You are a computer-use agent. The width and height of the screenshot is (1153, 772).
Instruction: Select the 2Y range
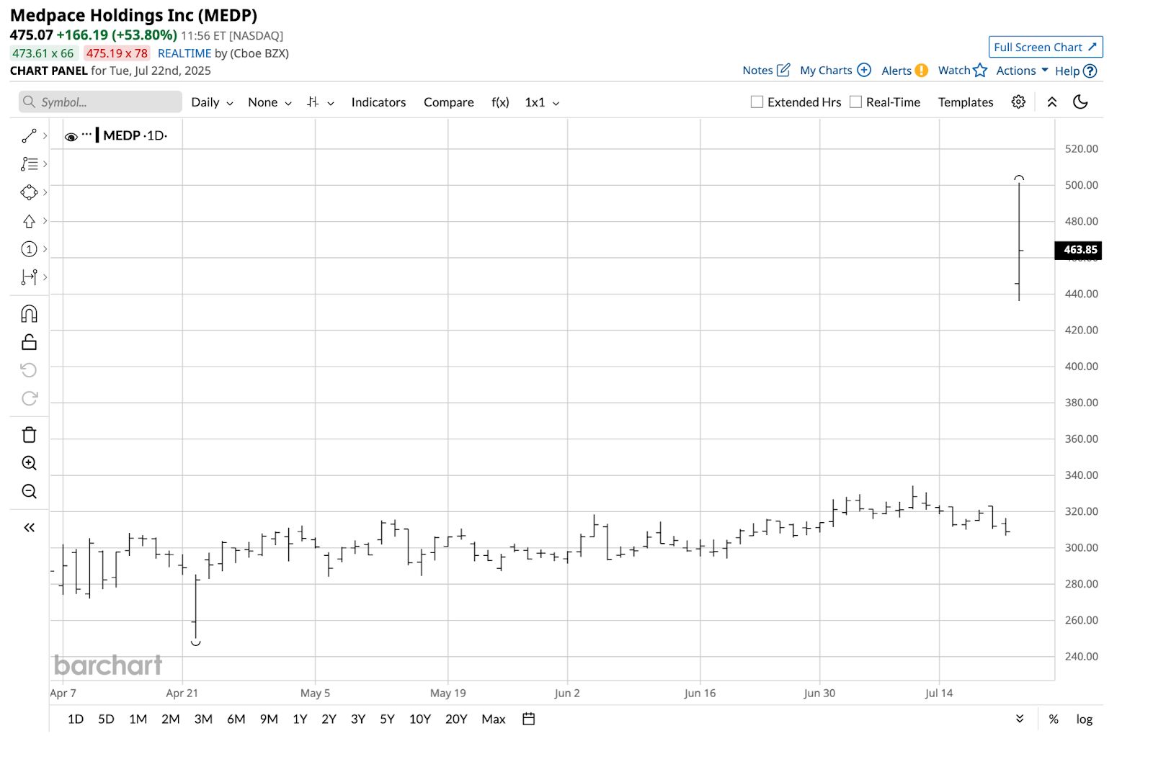tap(329, 719)
